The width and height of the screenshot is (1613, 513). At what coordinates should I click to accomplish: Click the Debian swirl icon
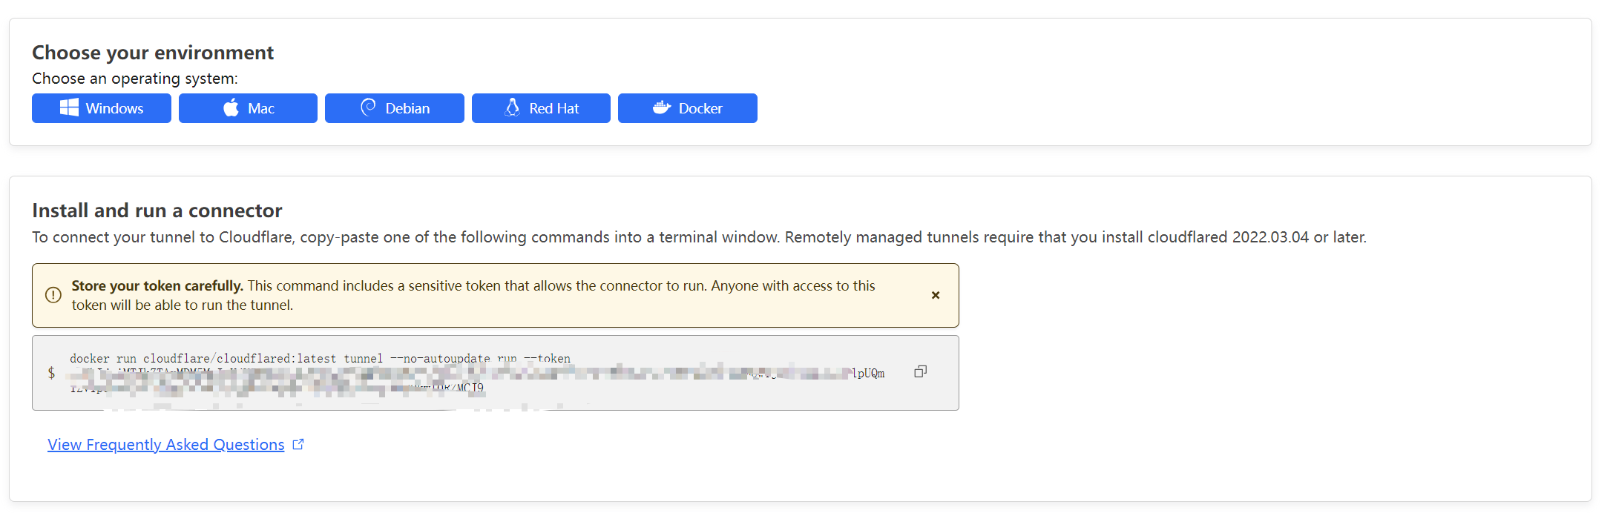click(368, 107)
